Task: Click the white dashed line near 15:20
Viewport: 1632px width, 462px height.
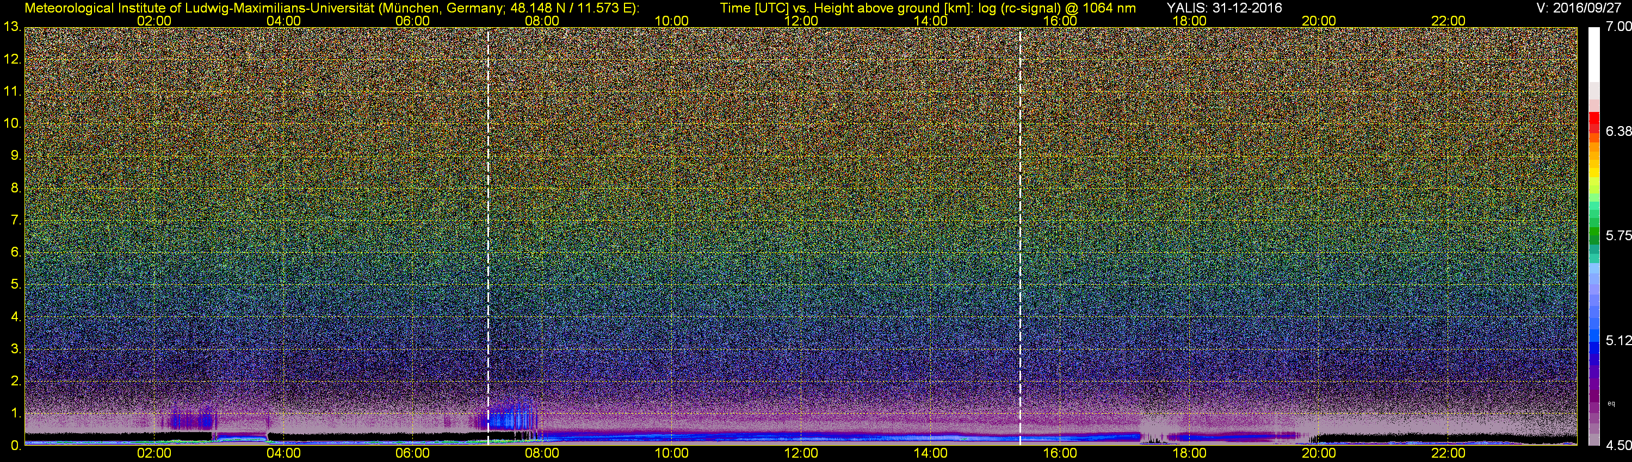Action: [x=1020, y=190]
